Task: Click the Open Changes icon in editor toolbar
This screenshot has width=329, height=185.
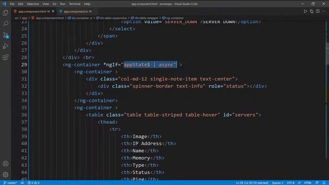Action: [312, 11]
